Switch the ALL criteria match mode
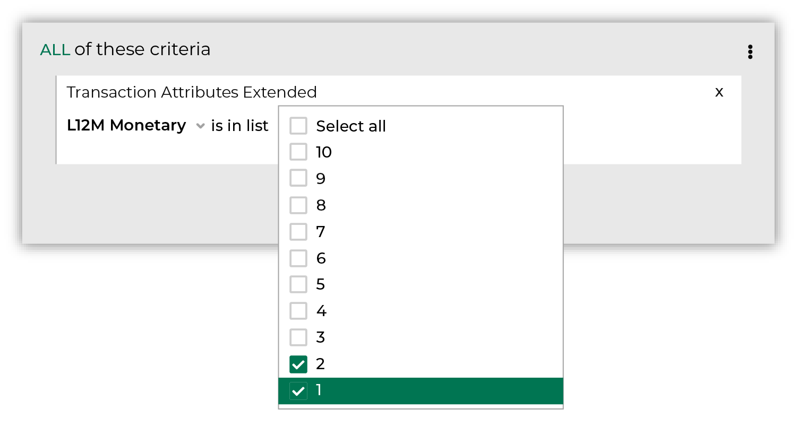Image resolution: width=797 pixels, height=427 pixels. [x=55, y=50]
